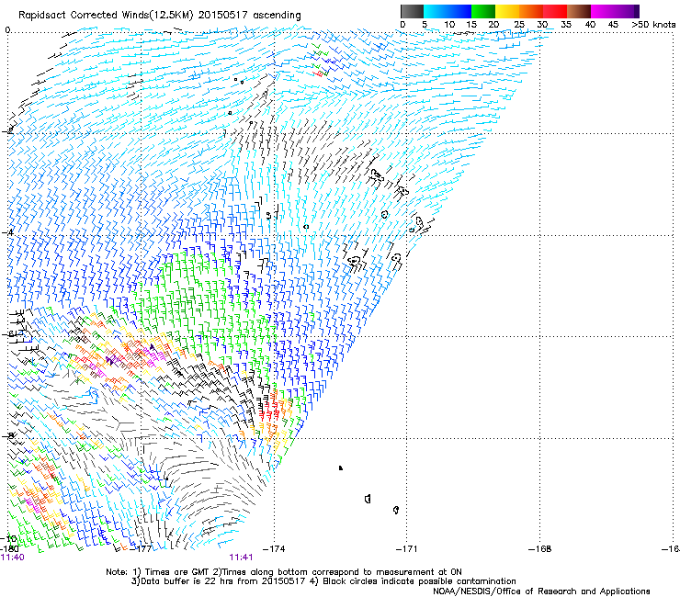Click the dark purple >50 knots swatch

(636, 11)
